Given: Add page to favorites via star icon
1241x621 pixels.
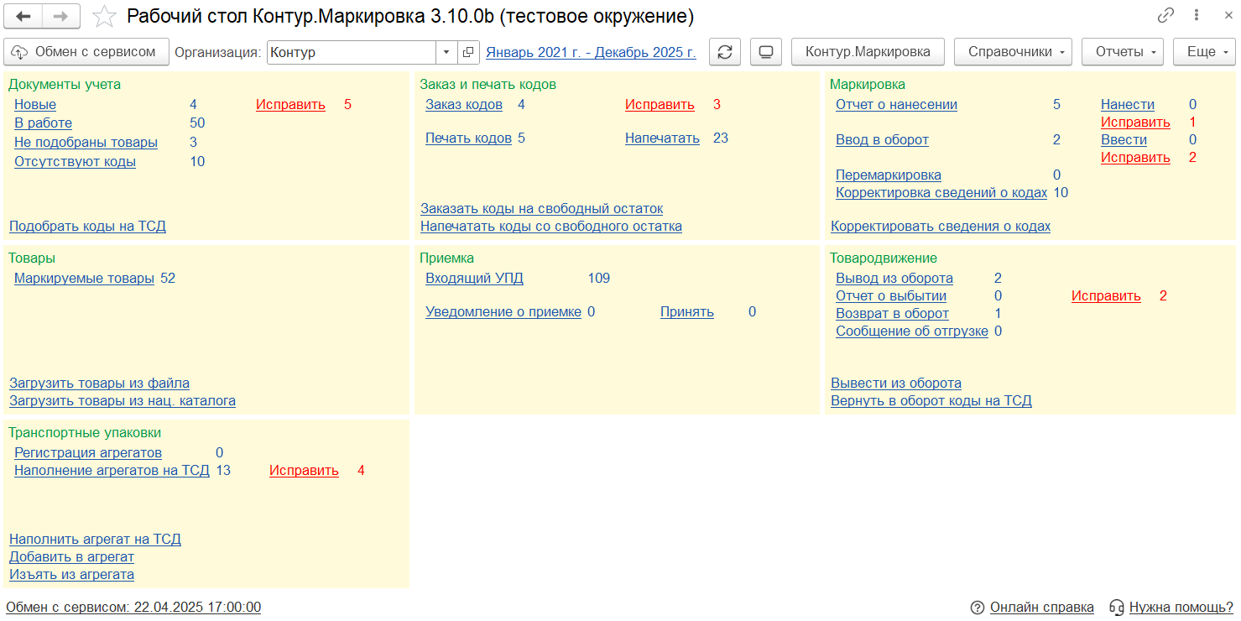Looking at the screenshot, I should [x=104, y=16].
